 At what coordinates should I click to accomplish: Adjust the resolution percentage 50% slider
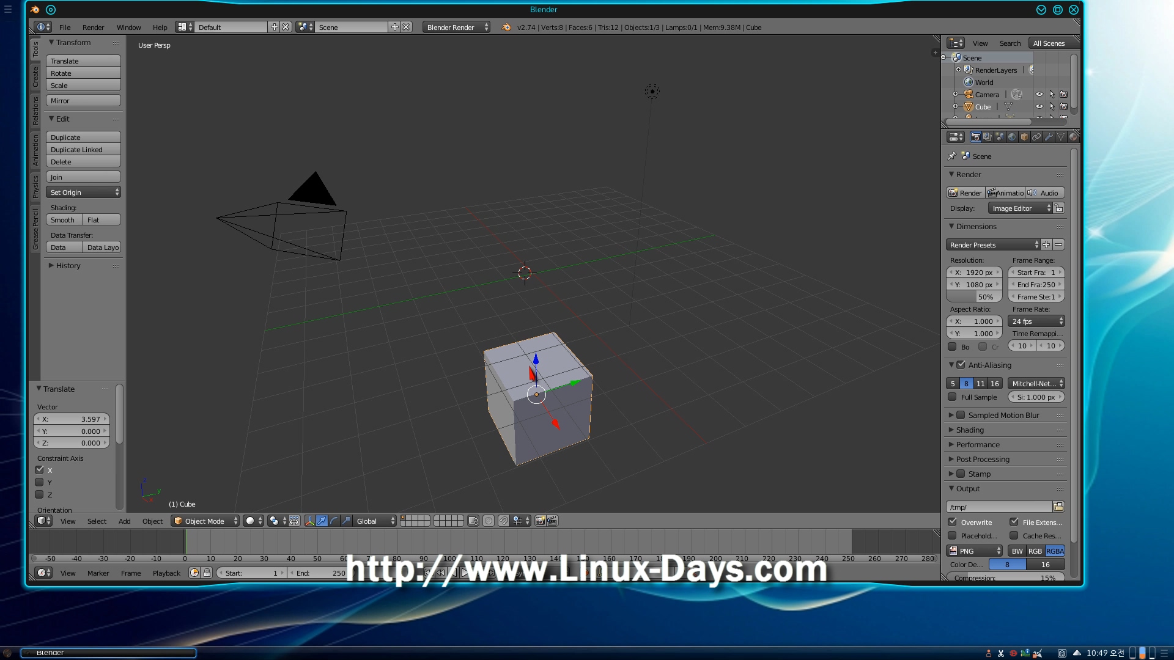pos(975,297)
